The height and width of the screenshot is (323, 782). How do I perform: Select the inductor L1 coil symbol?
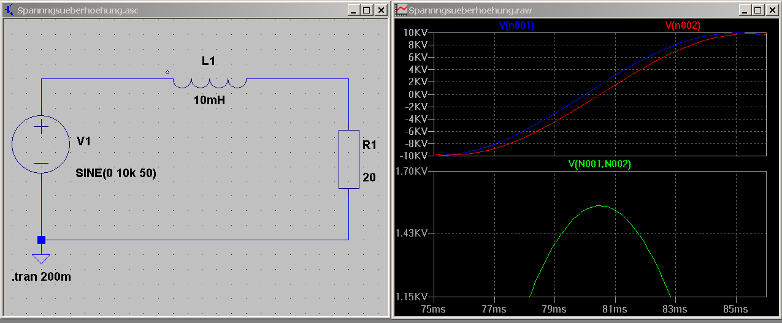[209, 83]
